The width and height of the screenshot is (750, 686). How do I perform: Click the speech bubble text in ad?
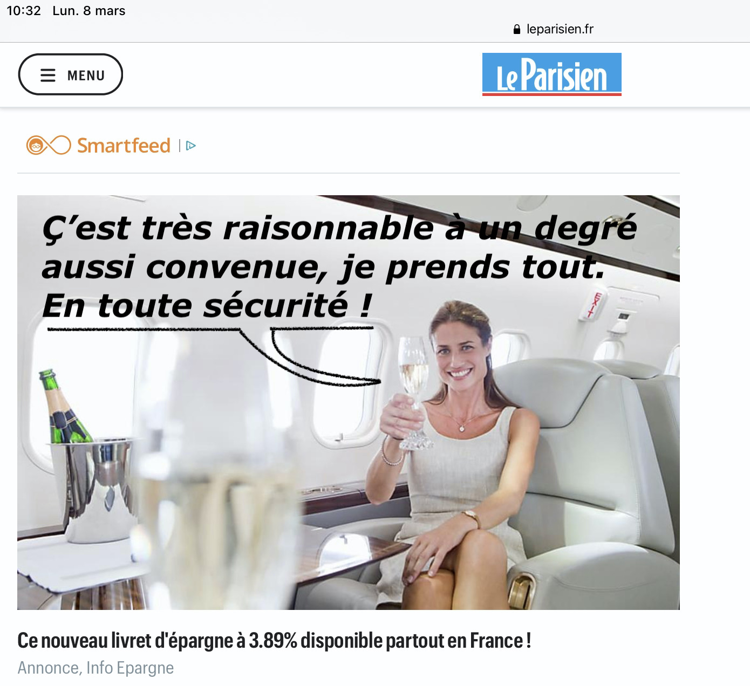pos(339,267)
